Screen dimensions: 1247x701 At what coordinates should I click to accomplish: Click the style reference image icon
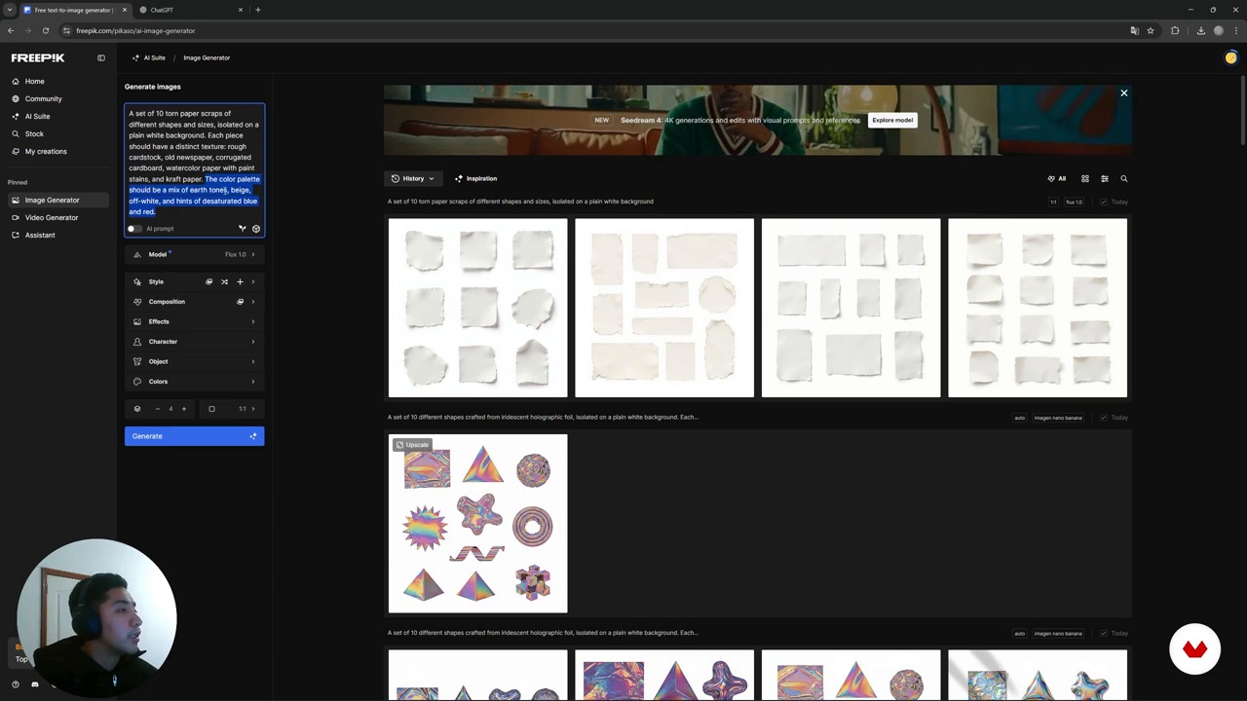tap(208, 281)
